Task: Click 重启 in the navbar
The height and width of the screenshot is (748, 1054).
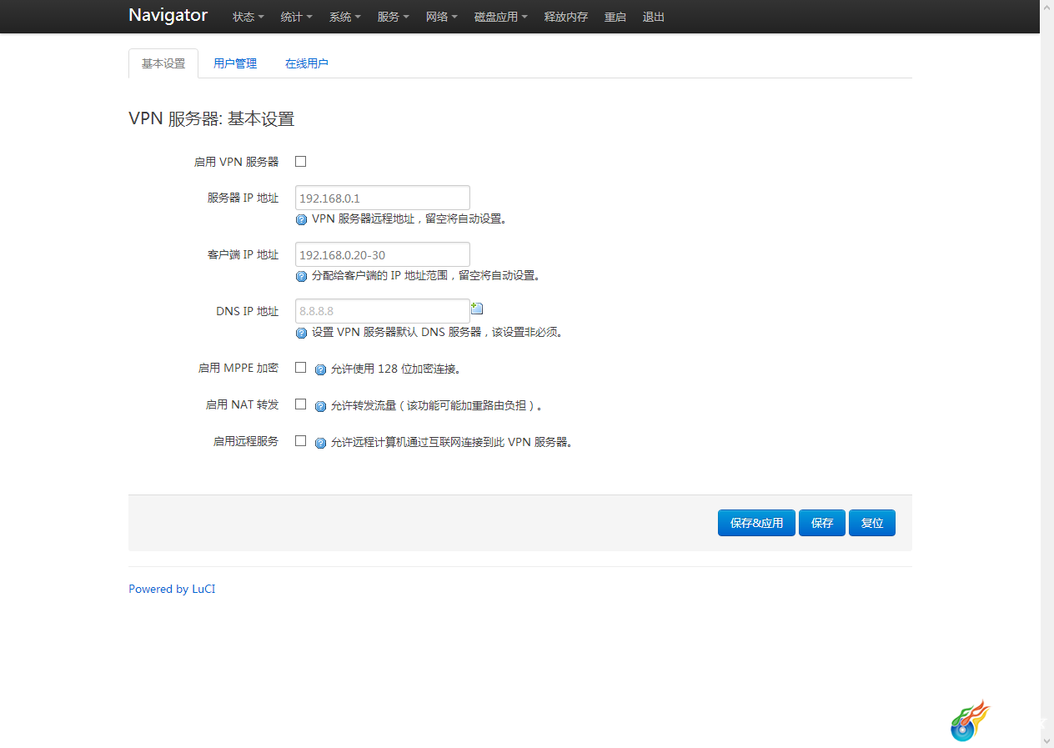Action: 615,17
